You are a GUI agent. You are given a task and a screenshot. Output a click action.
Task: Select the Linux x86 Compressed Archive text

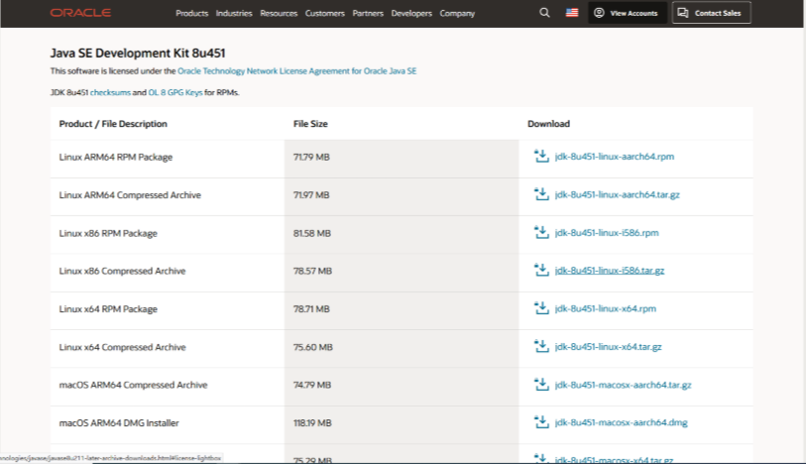[122, 271]
